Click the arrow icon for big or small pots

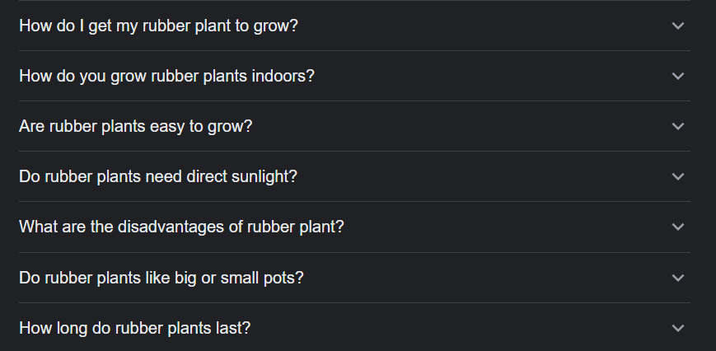(x=678, y=278)
